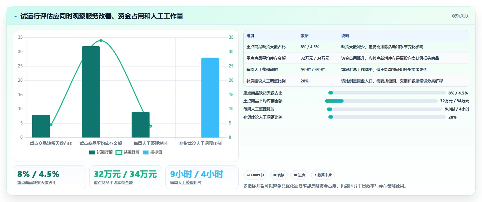Toggle the 试运行前 legend item
482x202 pixels.
pyautogui.click(x=101, y=152)
